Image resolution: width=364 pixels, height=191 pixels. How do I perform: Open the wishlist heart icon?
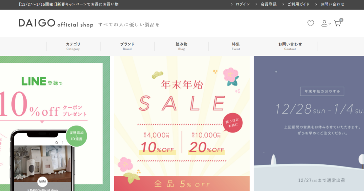[x=311, y=23]
